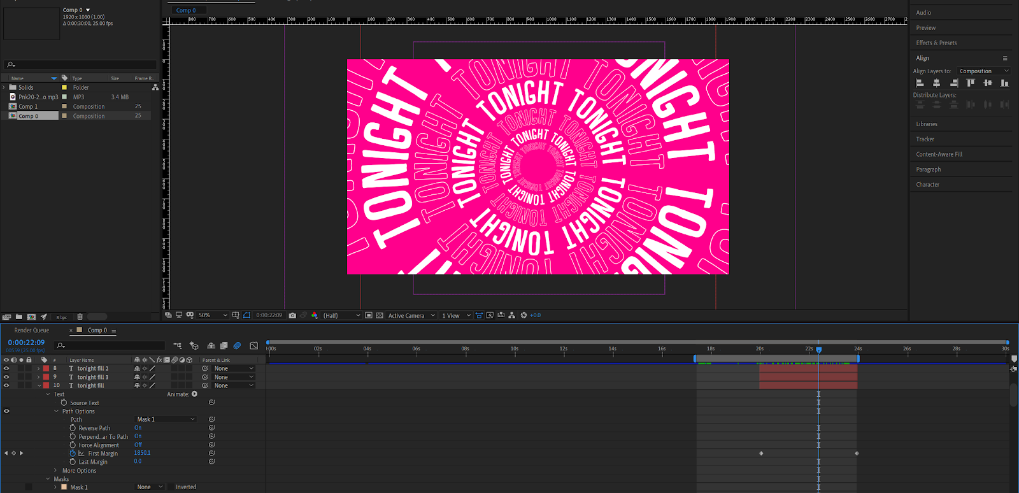Viewport: 1019px width, 493px height.
Task: Open the Tracker panel
Action: (925, 139)
